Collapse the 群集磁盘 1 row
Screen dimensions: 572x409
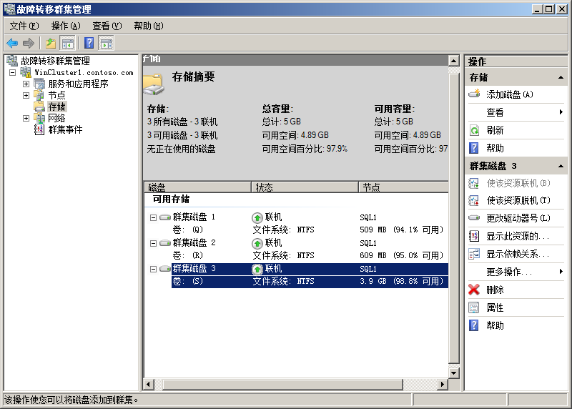point(153,217)
